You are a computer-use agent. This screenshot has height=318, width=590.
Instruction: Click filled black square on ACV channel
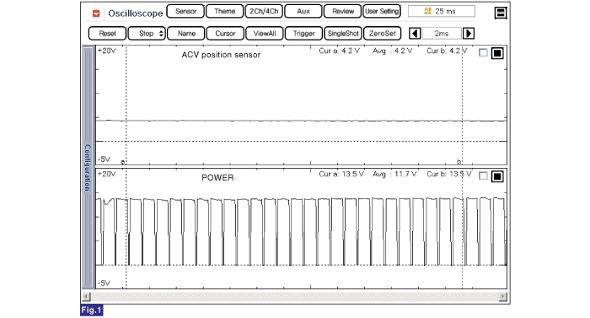pos(497,53)
